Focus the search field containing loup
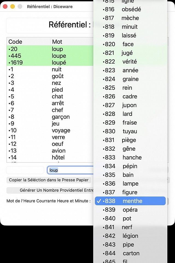 click(70, 170)
